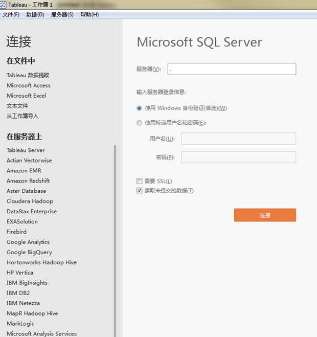The width and height of the screenshot is (317, 337).
Task: Select 文本文件 connection
Action: tap(17, 106)
